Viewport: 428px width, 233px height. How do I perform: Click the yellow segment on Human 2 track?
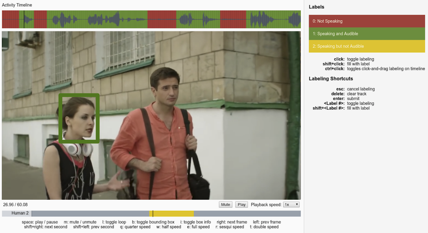(x=172, y=213)
